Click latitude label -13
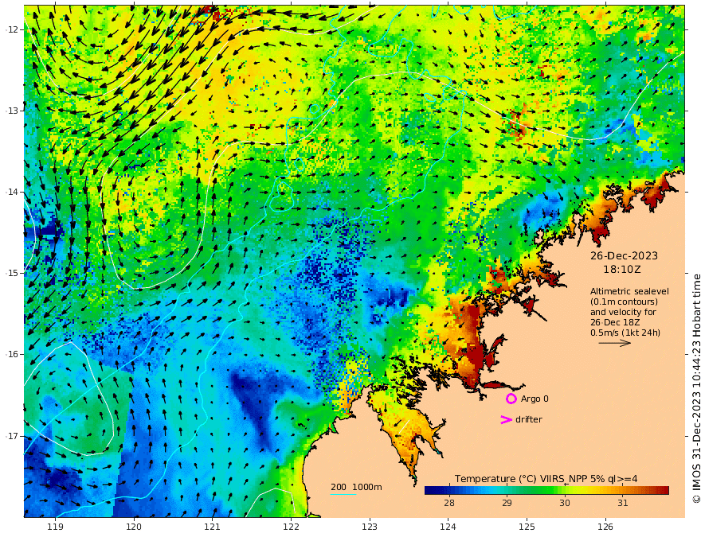 pos(12,111)
